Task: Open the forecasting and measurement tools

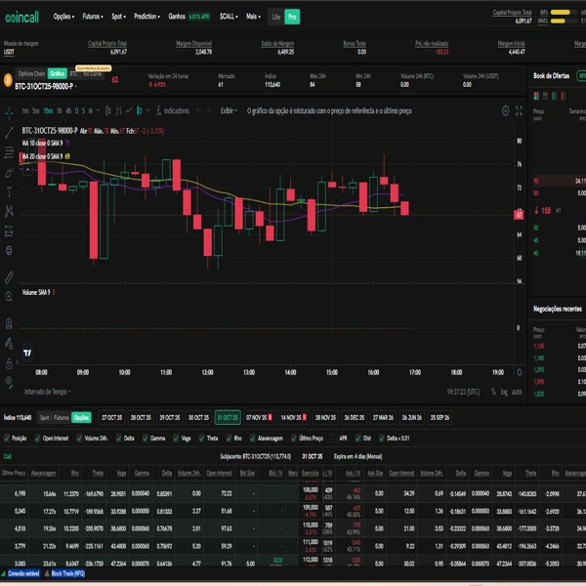Action: pos(9,230)
